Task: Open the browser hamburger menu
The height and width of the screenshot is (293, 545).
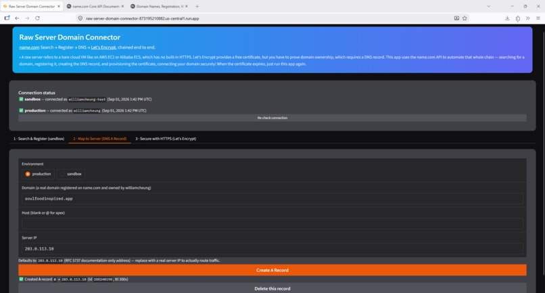Action: click(x=538, y=18)
